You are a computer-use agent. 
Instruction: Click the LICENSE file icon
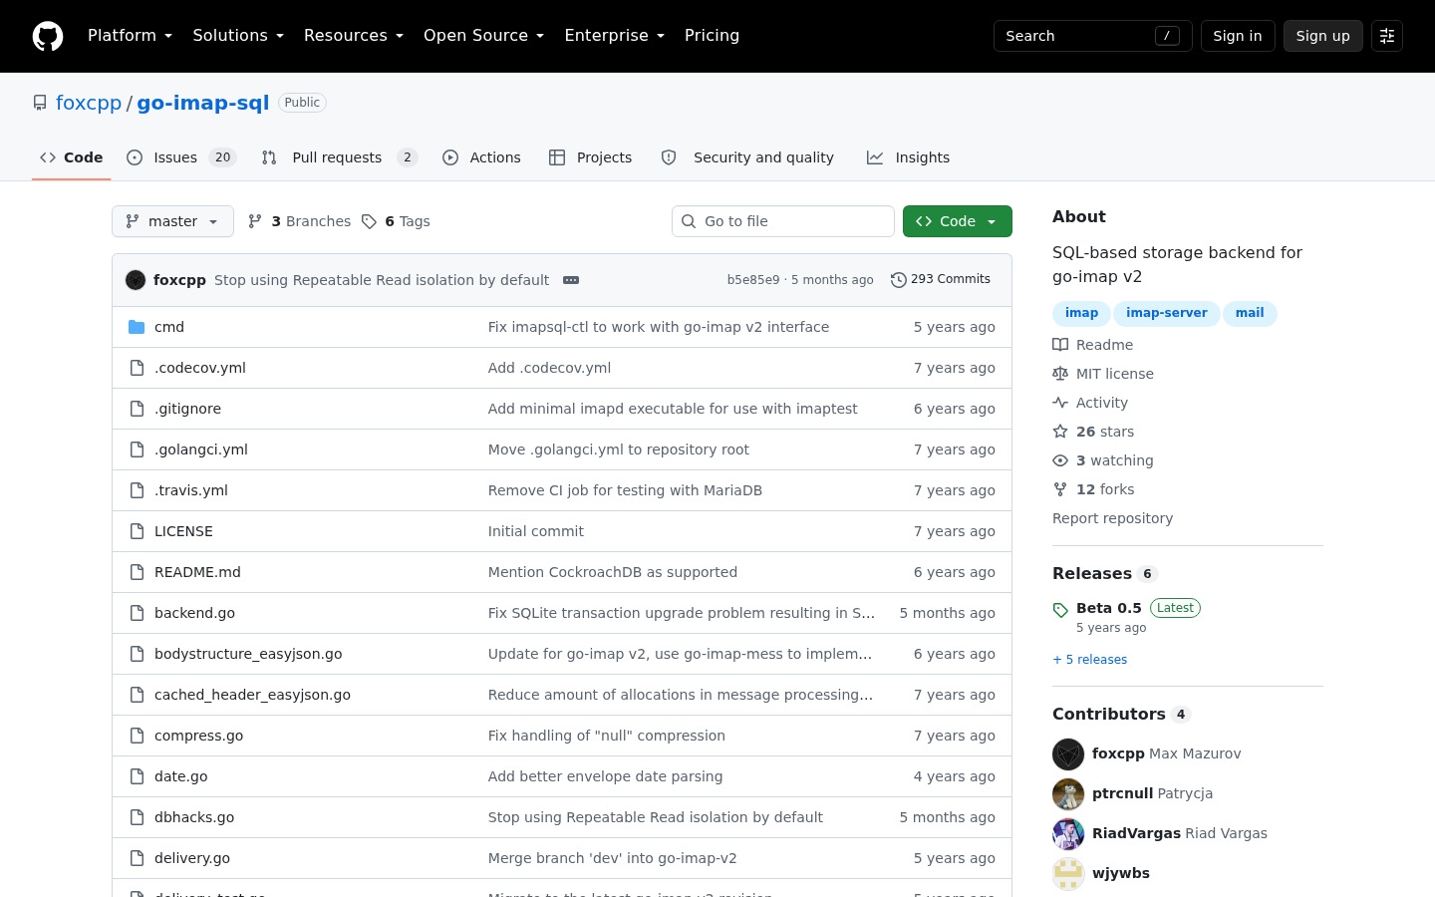pyautogui.click(x=137, y=531)
